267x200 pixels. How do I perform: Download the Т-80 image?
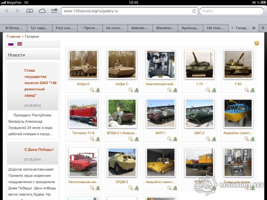pos(252,90)
